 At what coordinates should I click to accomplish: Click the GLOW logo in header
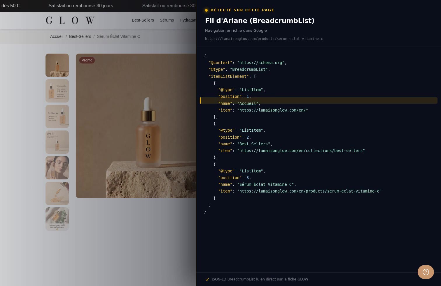(x=70, y=20)
